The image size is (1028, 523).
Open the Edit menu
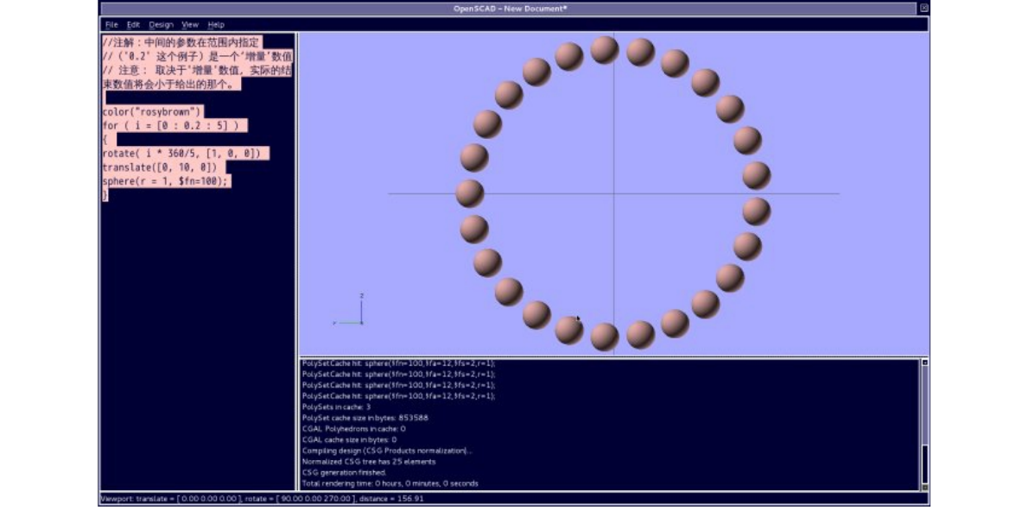click(x=133, y=25)
